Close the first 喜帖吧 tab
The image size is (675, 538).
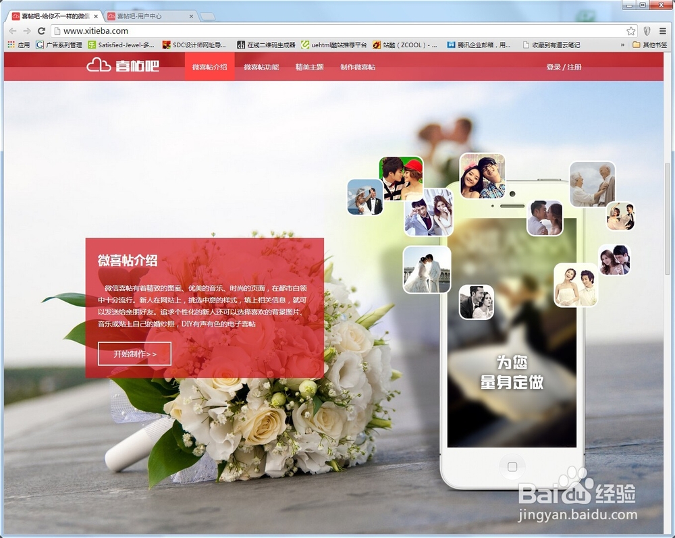[96, 16]
